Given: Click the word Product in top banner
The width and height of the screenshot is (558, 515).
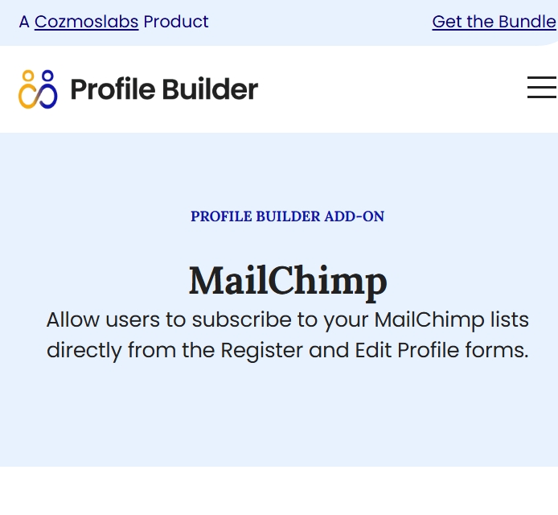Looking at the screenshot, I should pos(176,22).
